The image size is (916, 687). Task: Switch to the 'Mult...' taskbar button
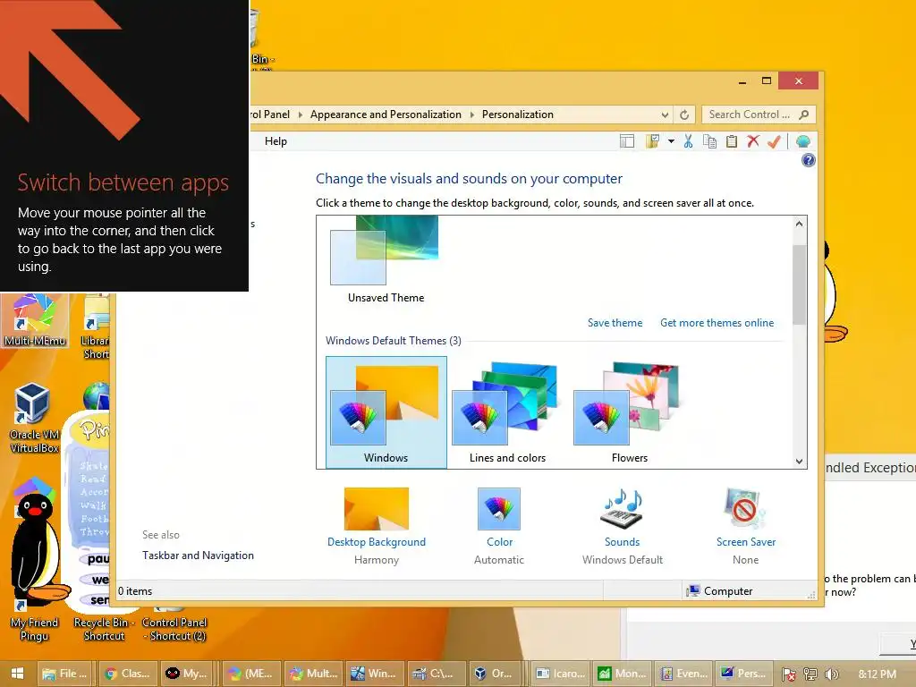click(x=314, y=674)
